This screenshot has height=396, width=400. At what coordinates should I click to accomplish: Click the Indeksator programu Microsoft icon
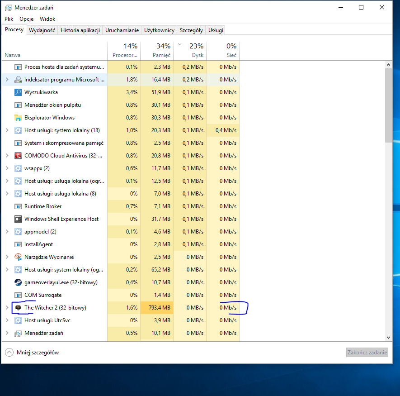tap(18, 80)
